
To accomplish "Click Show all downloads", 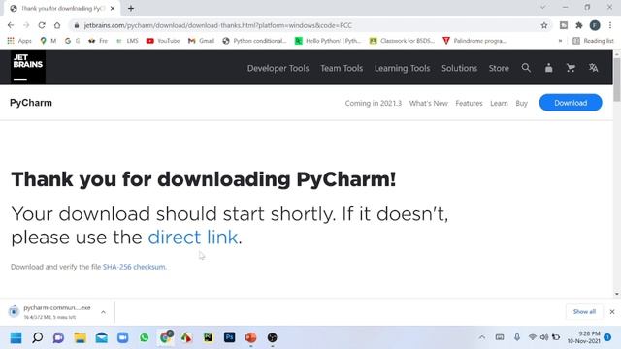I will point(584,312).
